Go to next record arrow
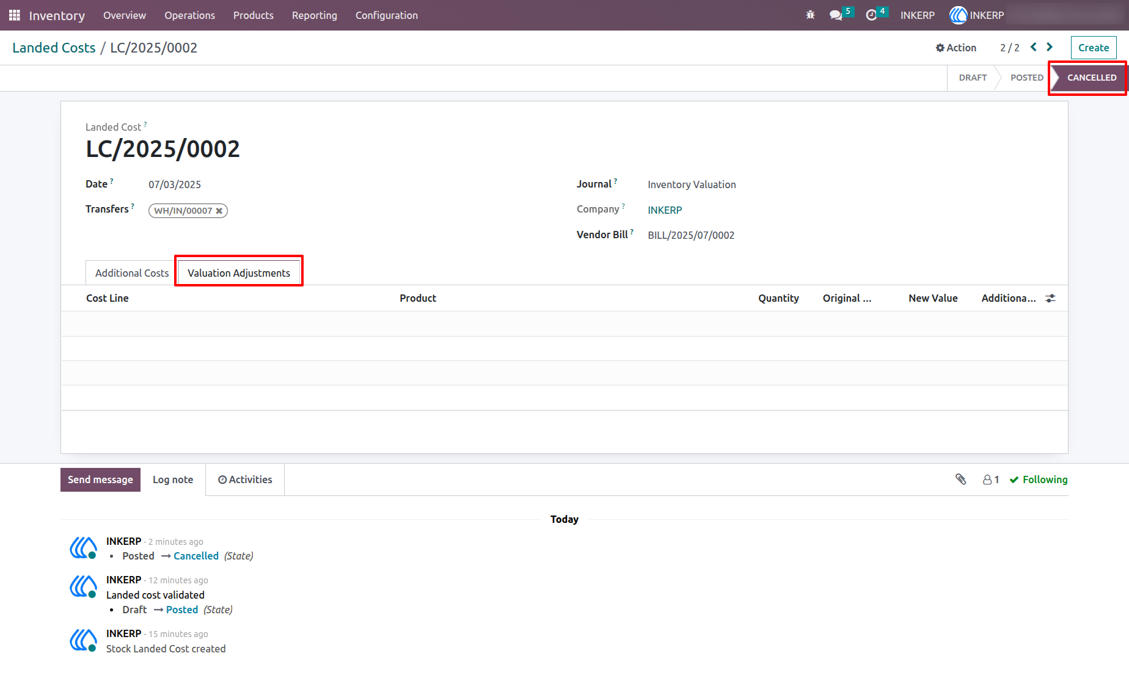Screen dimensions: 1129x700 pos(1050,47)
